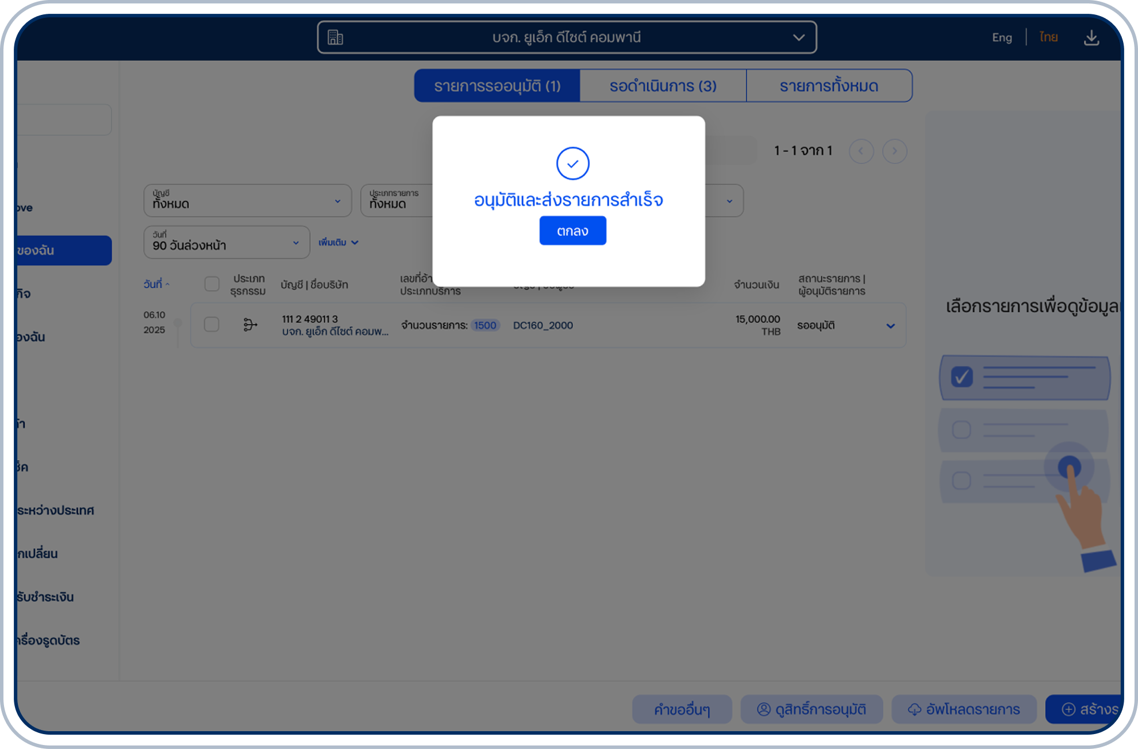Expand the เพิ่มเติม filter link
The height and width of the screenshot is (749, 1138).
tap(339, 242)
